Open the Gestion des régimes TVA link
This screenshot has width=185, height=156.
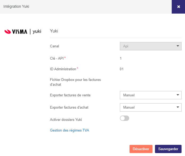pyautogui.click(x=69, y=130)
